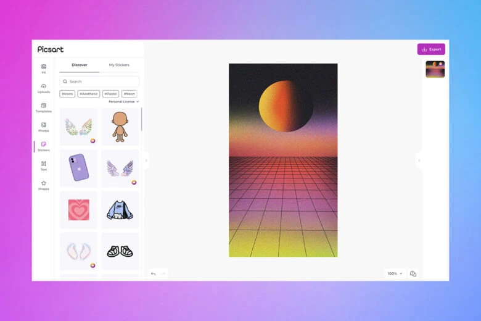Open the Fit tool in sidebar

(x=43, y=69)
